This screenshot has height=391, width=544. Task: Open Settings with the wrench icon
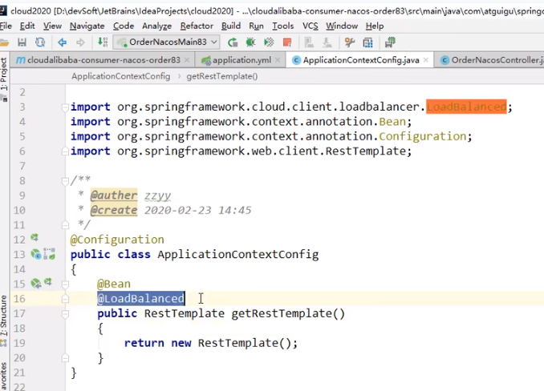coord(349,42)
